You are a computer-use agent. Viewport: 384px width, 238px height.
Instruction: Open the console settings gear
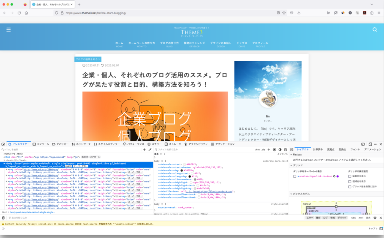point(375,218)
